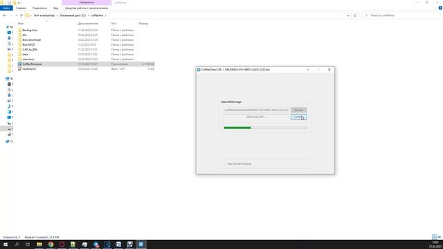Select the Bios download folder name
This screenshot has height=249, width=443.
[32, 40]
